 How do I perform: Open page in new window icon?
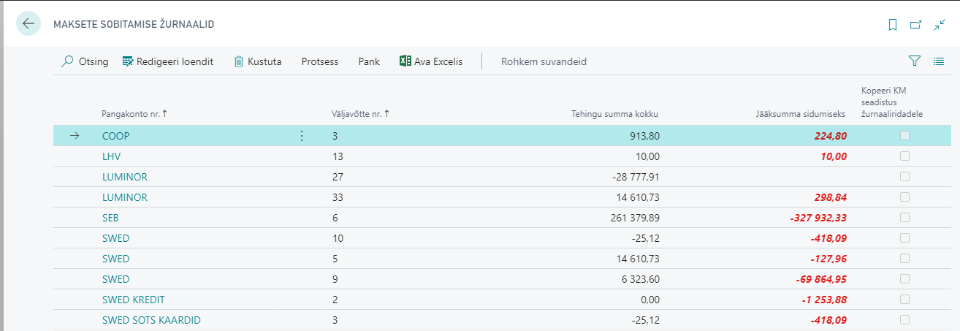coord(915,25)
